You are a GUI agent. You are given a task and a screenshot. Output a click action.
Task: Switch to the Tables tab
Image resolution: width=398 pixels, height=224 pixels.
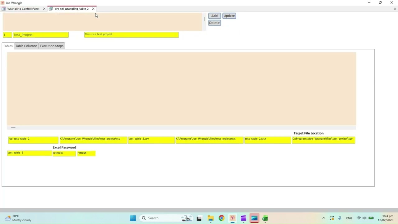tap(8, 46)
